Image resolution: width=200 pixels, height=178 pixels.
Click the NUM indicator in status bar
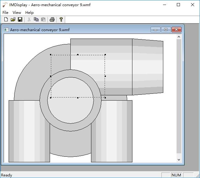tap(176, 175)
